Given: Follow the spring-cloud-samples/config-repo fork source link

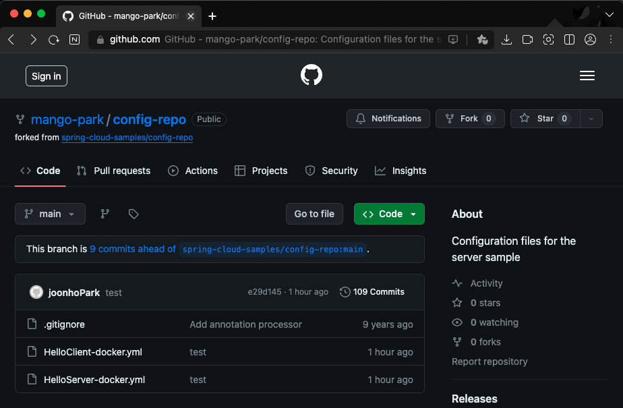Looking at the screenshot, I should coord(127,138).
